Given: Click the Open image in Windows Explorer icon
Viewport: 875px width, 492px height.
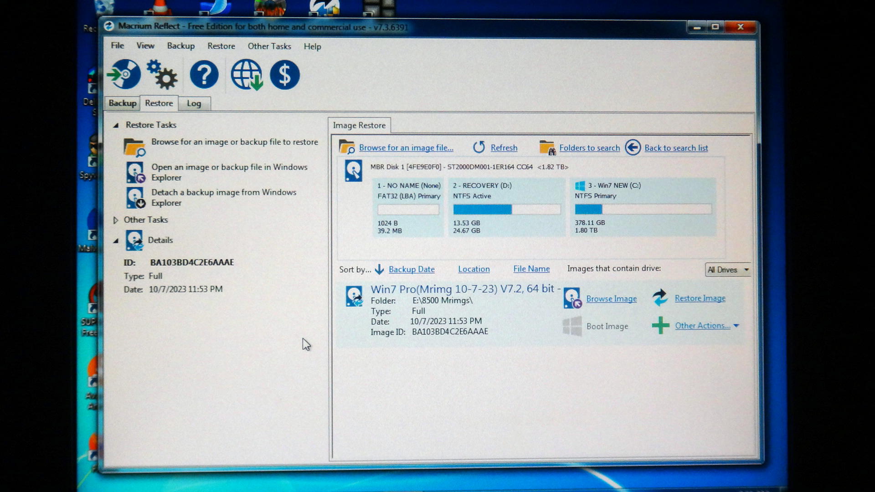Looking at the screenshot, I should coord(135,172).
